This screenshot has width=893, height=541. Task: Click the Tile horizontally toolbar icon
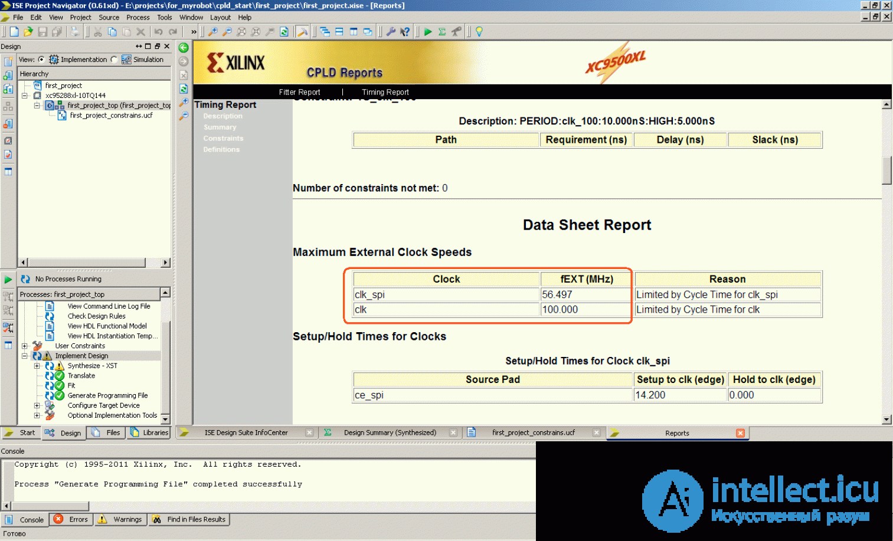coord(339,32)
